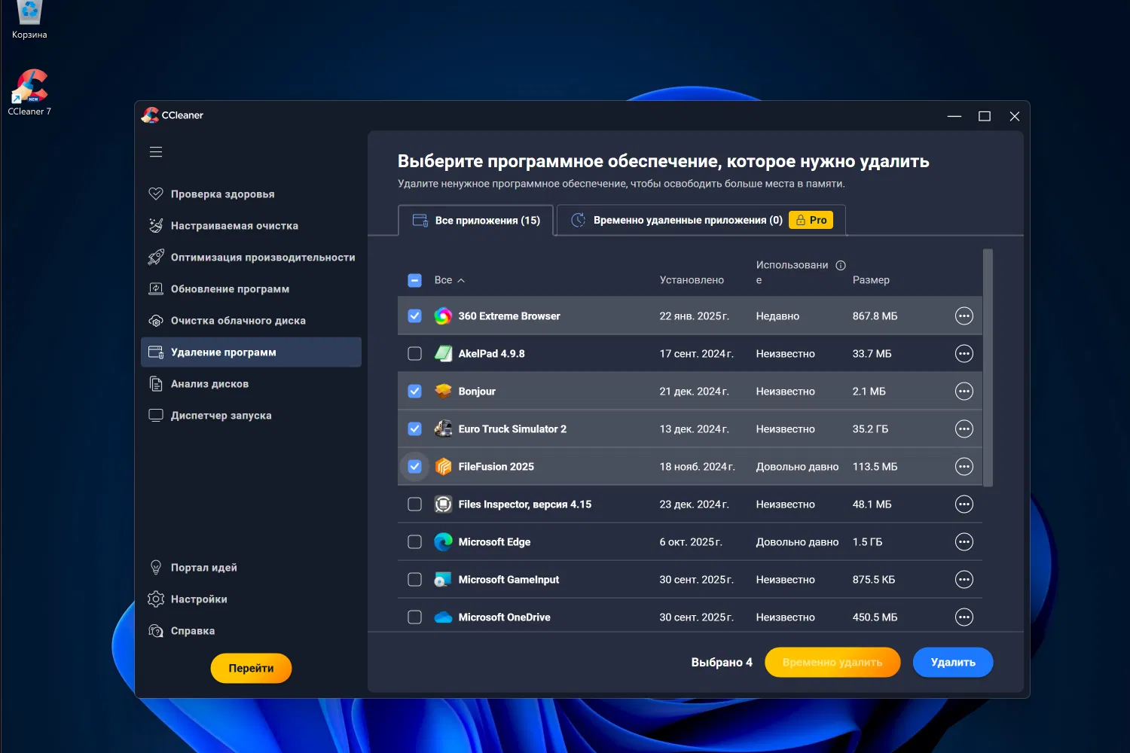This screenshot has height=753, width=1130.
Task: Open more options for 360 Extreme Browser
Action: point(964,316)
